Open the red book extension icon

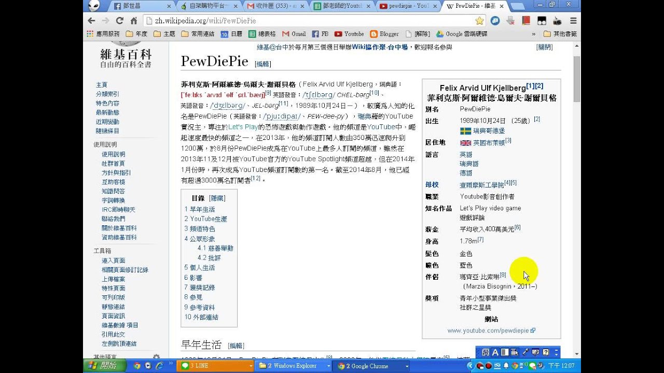click(x=526, y=21)
